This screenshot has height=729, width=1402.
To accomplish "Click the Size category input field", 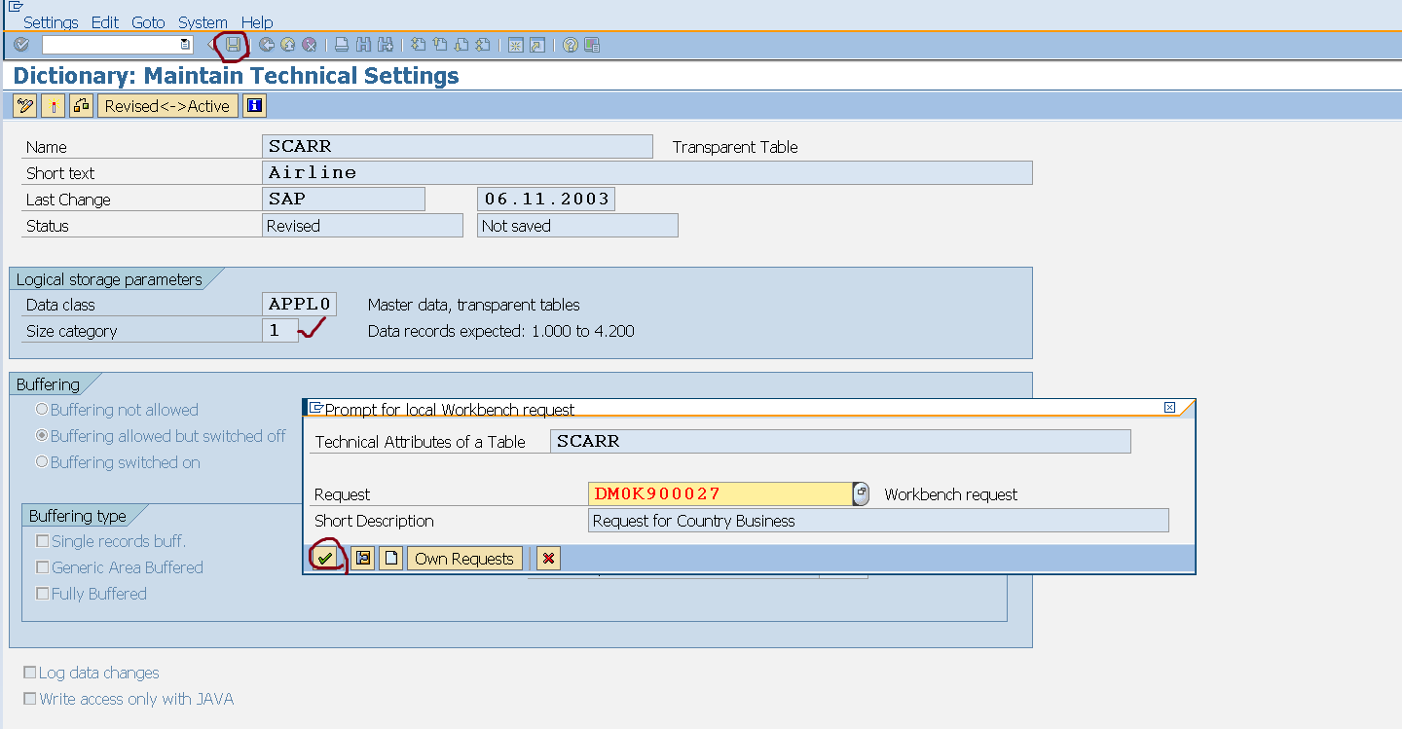I will (279, 330).
